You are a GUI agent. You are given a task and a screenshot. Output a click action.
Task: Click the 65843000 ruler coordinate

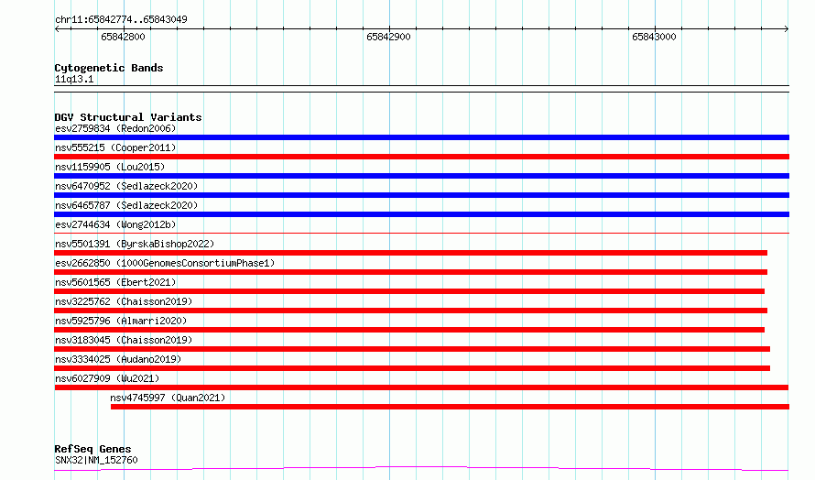tap(655, 37)
